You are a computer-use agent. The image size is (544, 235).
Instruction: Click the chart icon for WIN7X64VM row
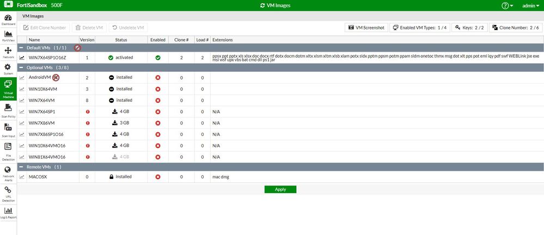coord(22,101)
